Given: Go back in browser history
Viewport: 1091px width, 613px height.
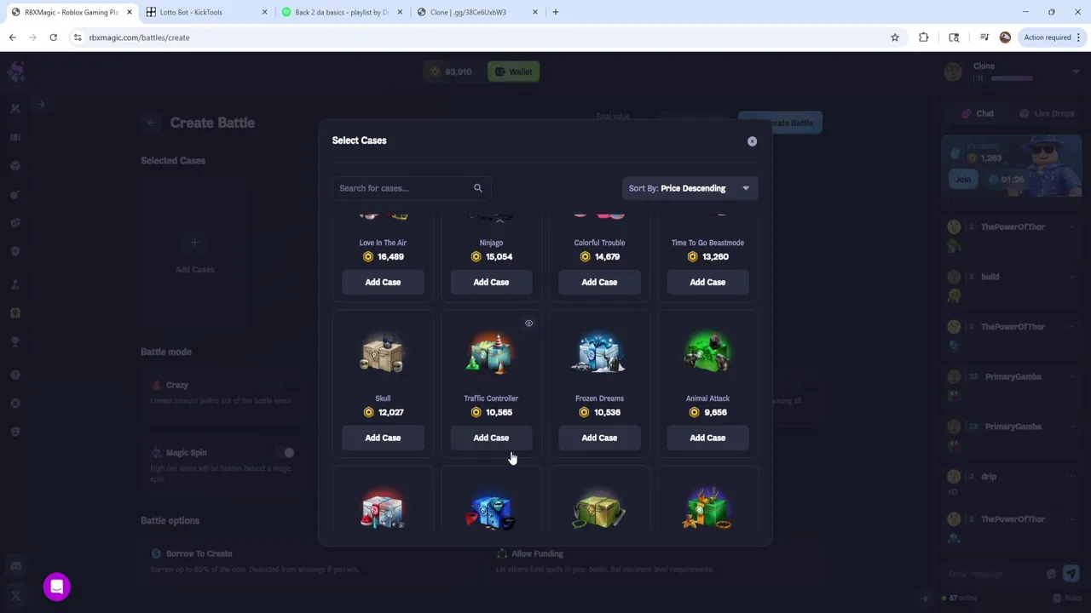Looking at the screenshot, I should pyautogui.click(x=13, y=37).
